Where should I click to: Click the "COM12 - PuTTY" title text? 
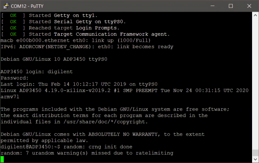point(27,6)
